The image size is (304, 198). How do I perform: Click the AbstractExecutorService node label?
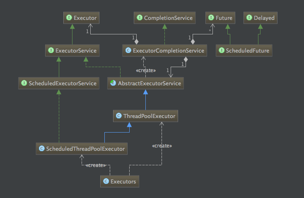(x=150, y=83)
